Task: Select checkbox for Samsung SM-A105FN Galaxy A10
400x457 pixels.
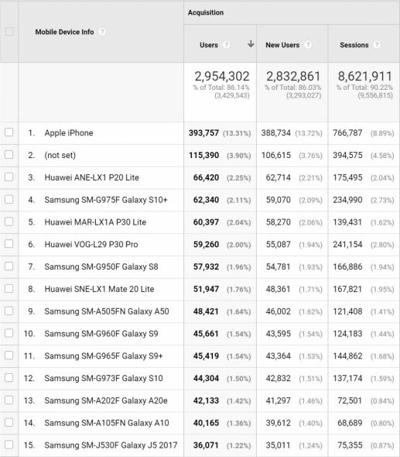Action: [9, 422]
